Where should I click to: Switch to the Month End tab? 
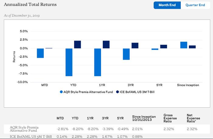click(x=167, y=5)
